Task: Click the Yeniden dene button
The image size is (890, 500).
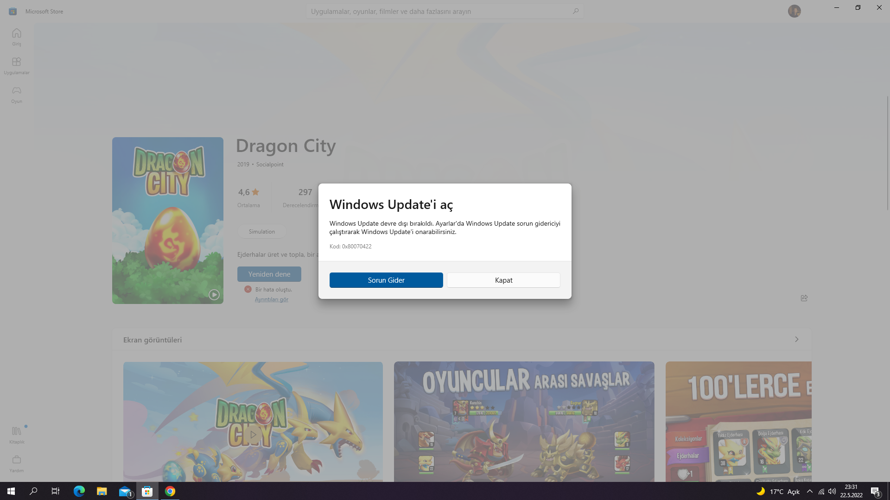Action: click(269, 274)
